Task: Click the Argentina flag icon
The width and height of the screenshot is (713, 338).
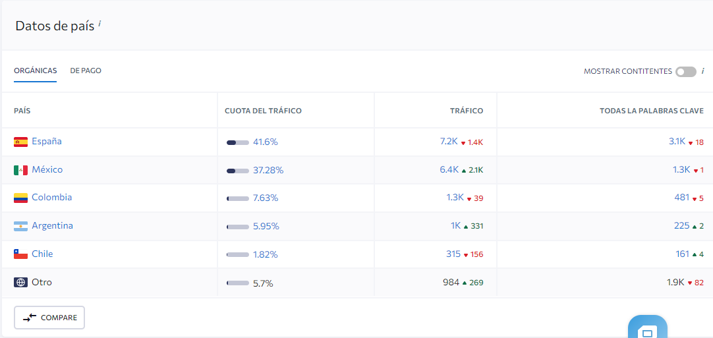Action: tap(21, 226)
